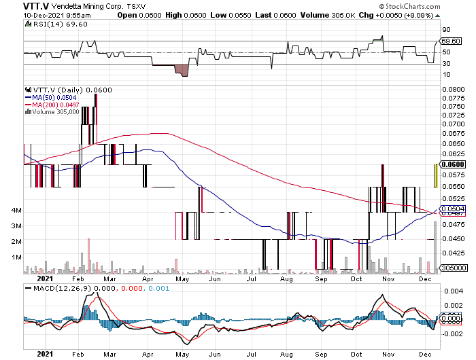Click the Low 0.0550 value
The width and height of the screenshot is (476, 360).
pos(231,15)
